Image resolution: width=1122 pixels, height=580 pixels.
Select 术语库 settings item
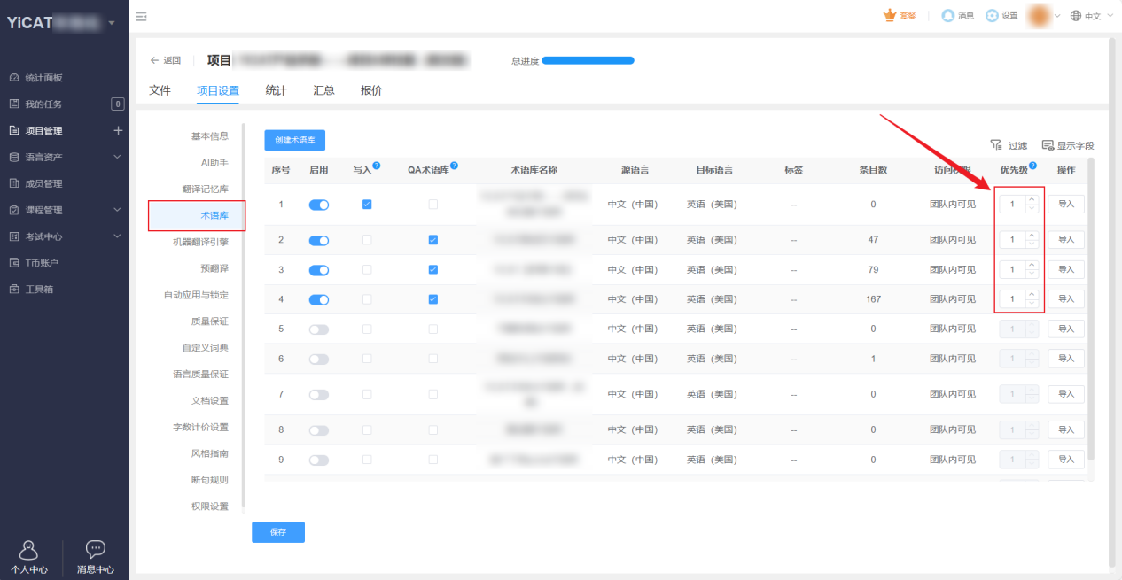[x=197, y=216]
